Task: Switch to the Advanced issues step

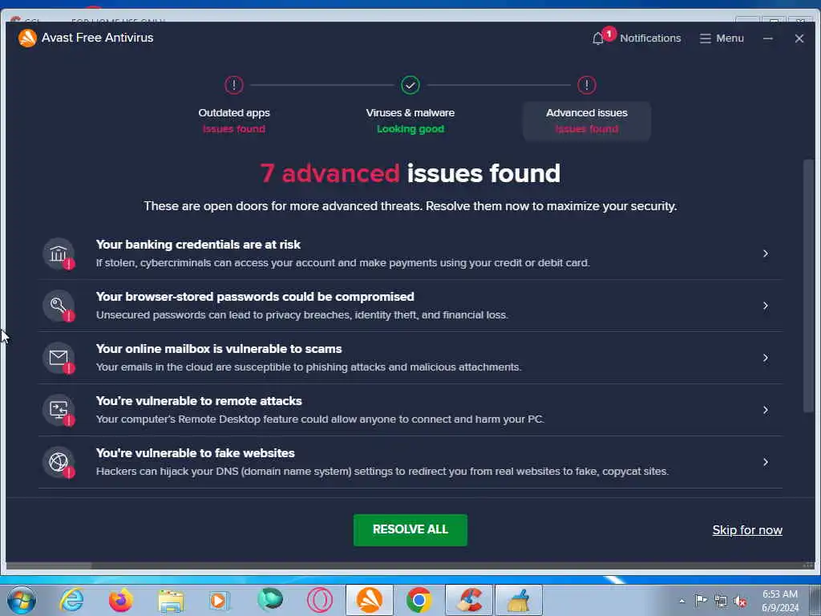Action: coord(586,121)
